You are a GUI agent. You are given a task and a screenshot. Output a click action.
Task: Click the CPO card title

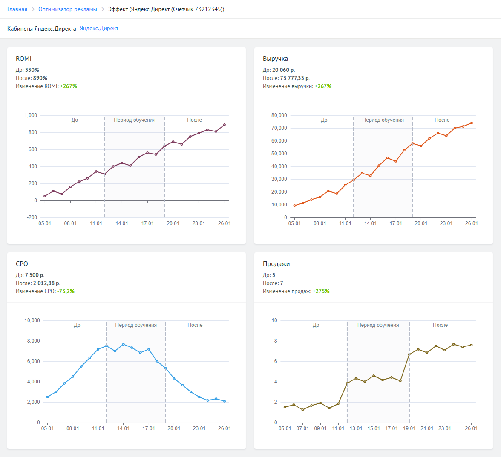point(22,264)
